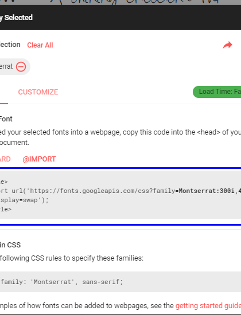
Task: Open the getting started guide link
Action: [x=208, y=306]
